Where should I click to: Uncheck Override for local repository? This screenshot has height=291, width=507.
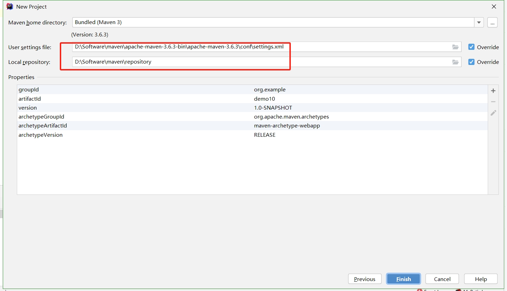471,62
